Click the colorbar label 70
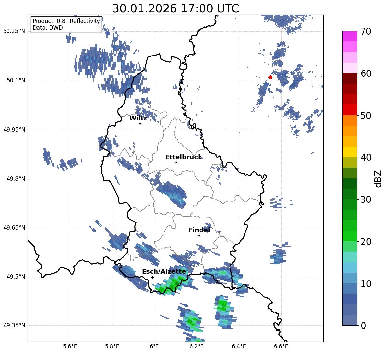Image resolution: width=386 pixels, height=353 pixels. coord(366,31)
